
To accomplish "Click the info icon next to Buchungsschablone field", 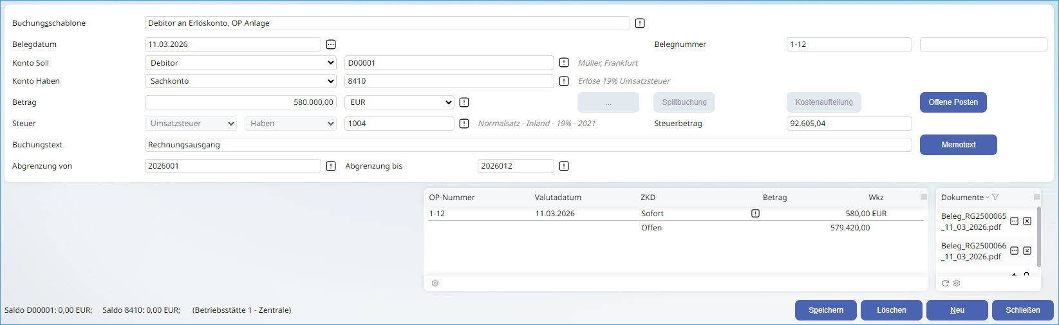I will click(639, 23).
